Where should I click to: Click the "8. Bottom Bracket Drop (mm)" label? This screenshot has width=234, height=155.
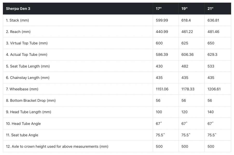tap(31, 100)
